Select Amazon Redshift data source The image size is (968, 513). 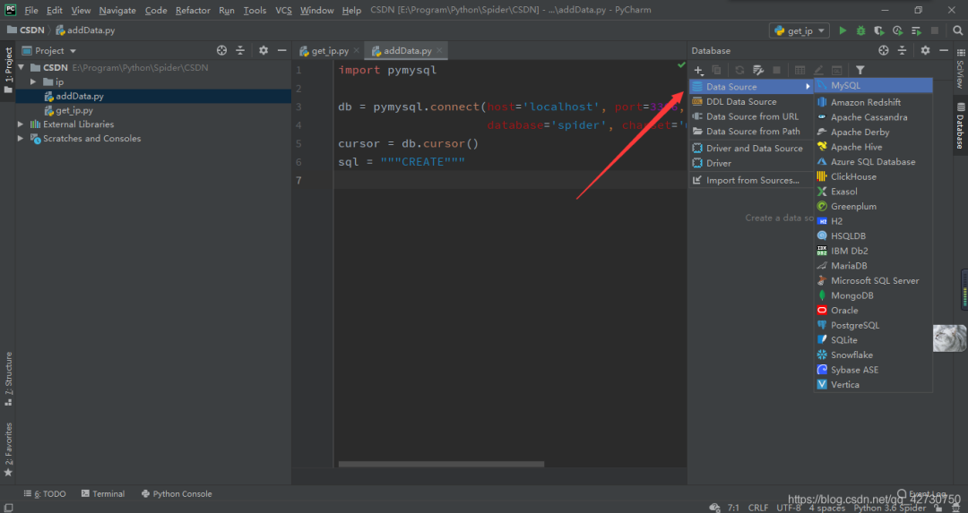pyautogui.click(x=873, y=102)
